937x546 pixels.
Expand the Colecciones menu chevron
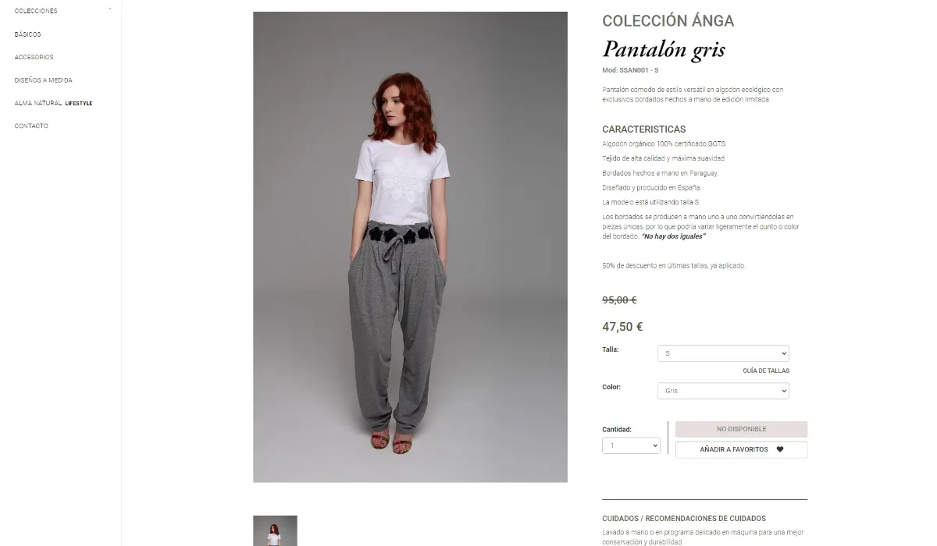click(110, 9)
